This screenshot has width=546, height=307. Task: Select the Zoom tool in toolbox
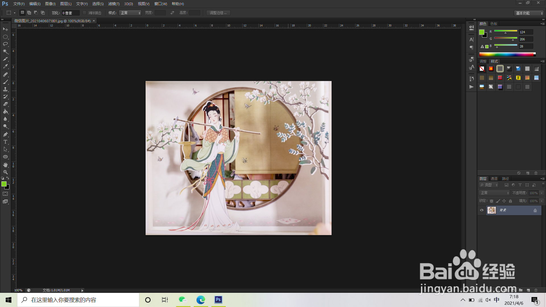(5, 172)
